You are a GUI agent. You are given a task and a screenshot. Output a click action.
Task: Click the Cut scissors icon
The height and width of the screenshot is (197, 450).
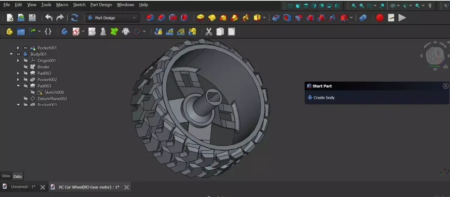(209, 32)
